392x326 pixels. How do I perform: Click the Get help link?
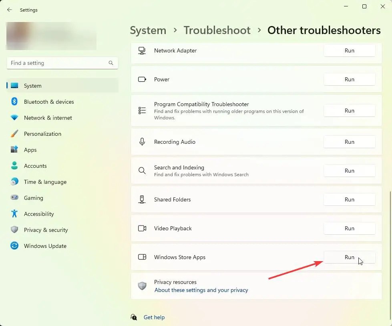click(154, 317)
